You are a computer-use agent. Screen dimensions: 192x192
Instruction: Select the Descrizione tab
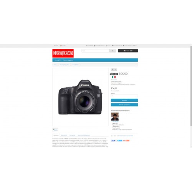[x=56, y=135]
